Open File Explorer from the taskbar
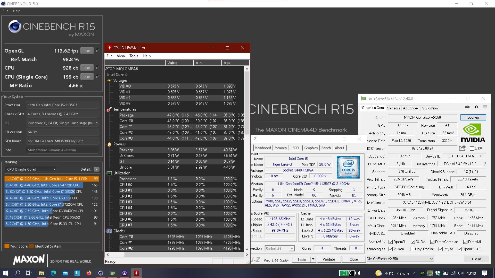Image resolution: width=495 pixels, height=278 pixels. pos(41,273)
